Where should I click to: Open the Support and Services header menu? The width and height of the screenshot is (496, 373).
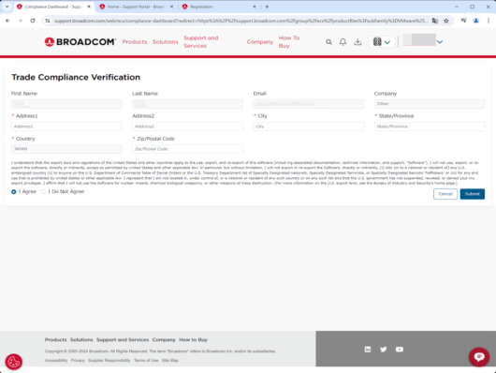click(201, 42)
